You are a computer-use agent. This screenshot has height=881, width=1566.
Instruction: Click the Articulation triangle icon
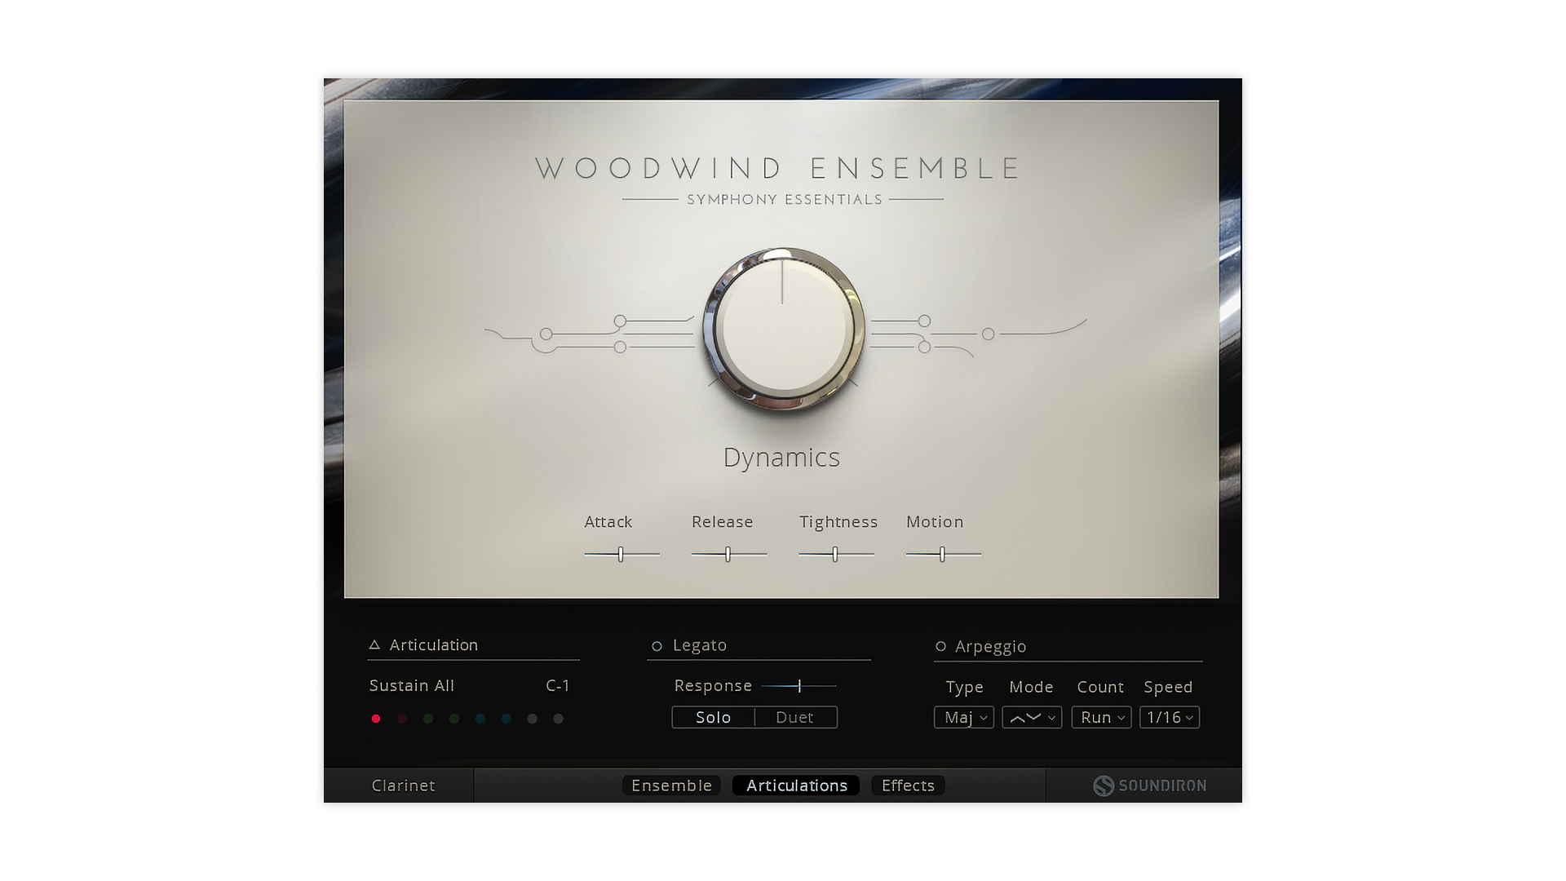(374, 645)
